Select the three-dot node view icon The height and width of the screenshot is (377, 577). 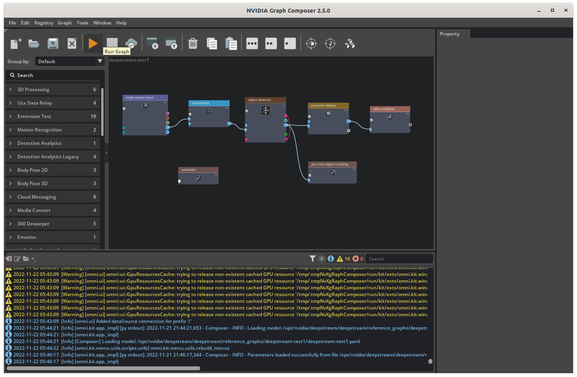point(252,43)
